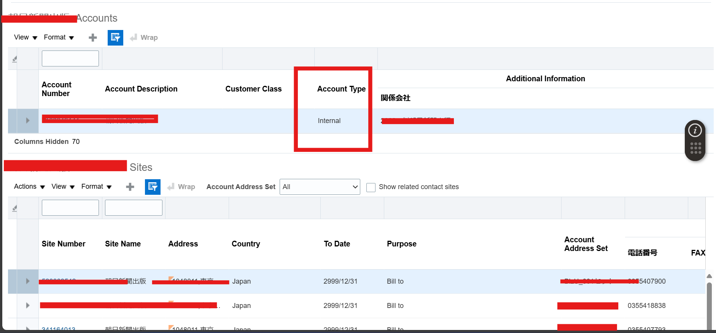Expand site row with phone 0355418838
Viewport: 716px width, 333px height.
click(27, 305)
